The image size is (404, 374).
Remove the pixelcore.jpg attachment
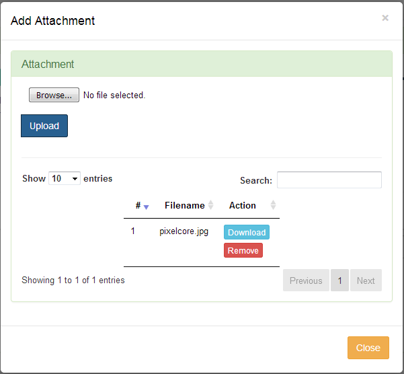tap(243, 250)
